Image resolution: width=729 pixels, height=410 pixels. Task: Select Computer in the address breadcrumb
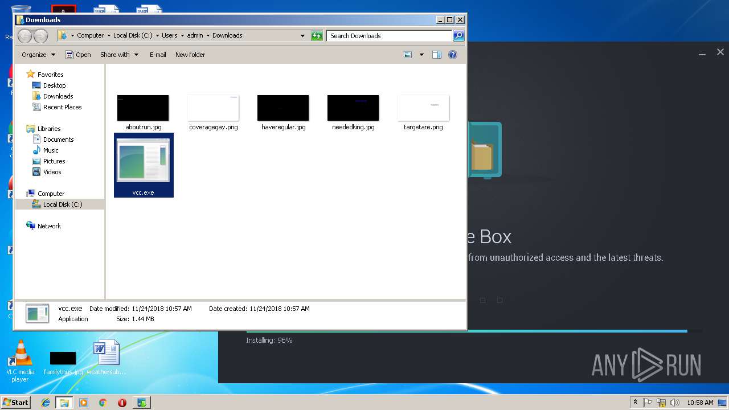[x=91, y=35]
